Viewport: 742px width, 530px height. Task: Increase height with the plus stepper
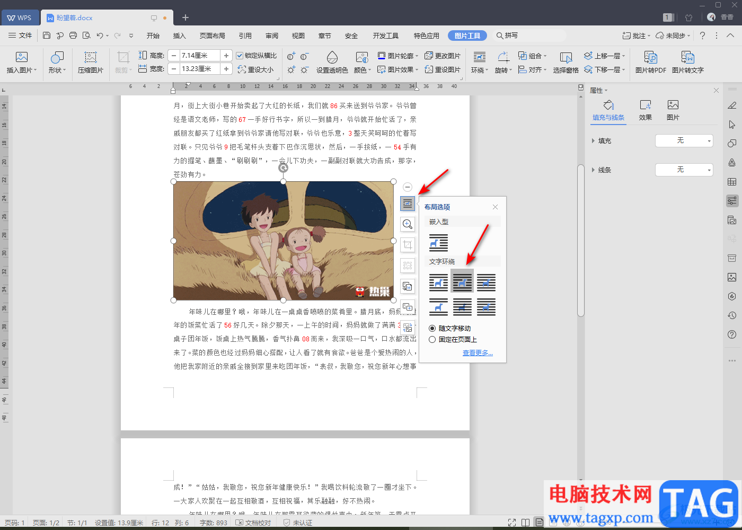click(226, 55)
